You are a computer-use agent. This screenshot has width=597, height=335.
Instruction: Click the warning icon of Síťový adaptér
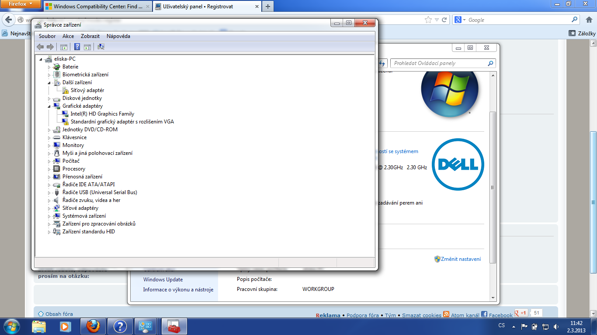(65, 90)
